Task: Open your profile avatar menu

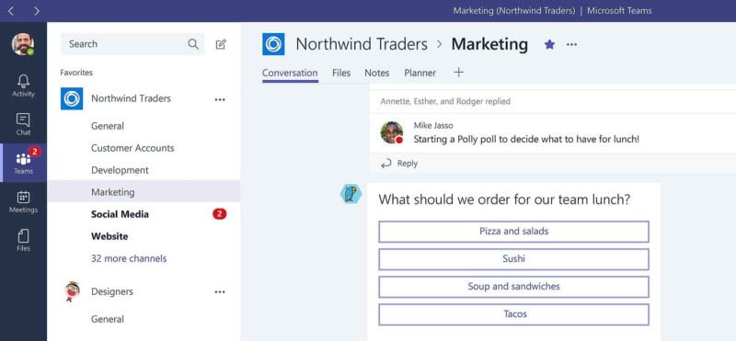Action: pyautogui.click(x=23, y=44)
